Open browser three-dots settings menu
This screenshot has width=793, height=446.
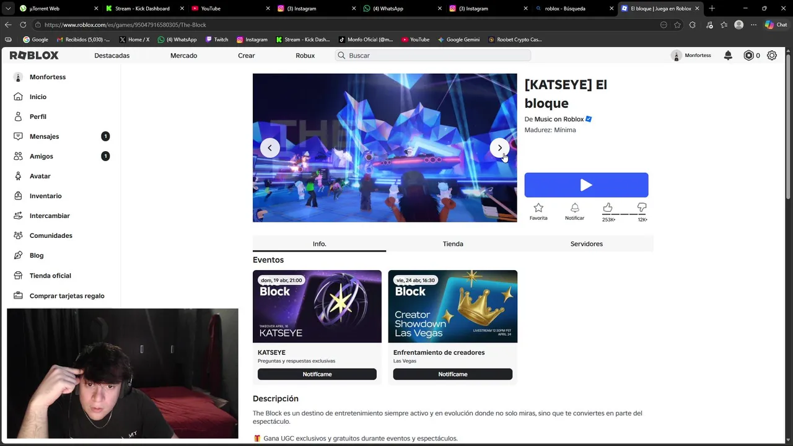pos(753,25)
